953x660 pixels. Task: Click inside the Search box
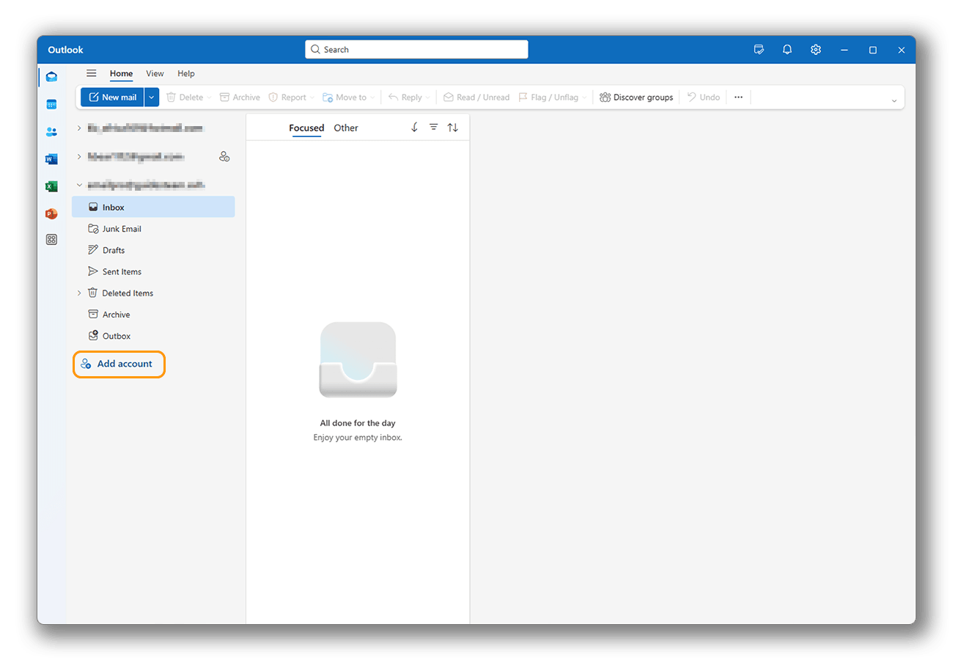[416, 50]
